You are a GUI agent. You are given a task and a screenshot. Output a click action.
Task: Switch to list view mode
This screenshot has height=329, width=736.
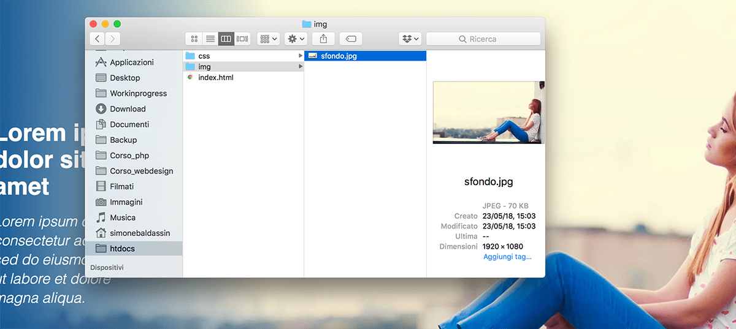(210, 39)
